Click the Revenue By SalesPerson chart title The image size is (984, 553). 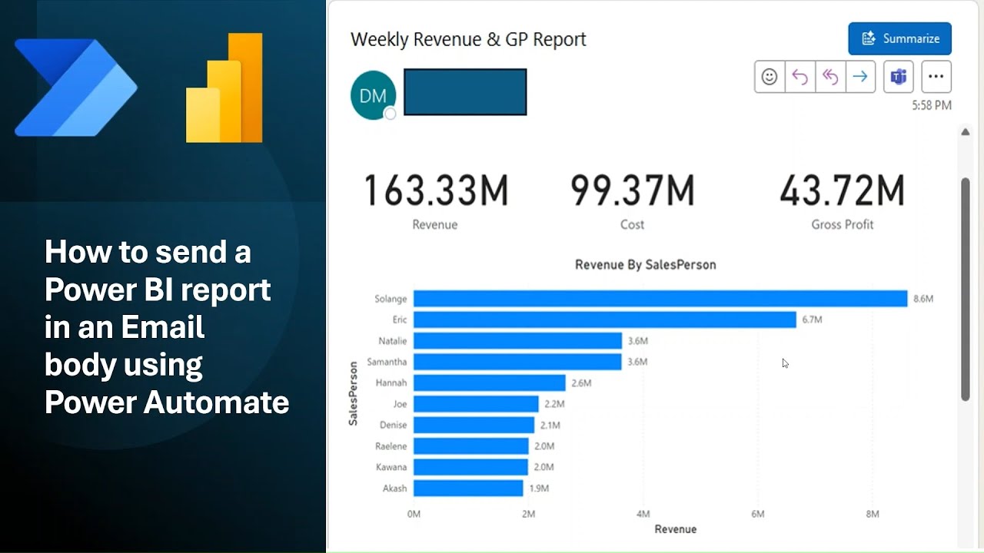[646, 265]
